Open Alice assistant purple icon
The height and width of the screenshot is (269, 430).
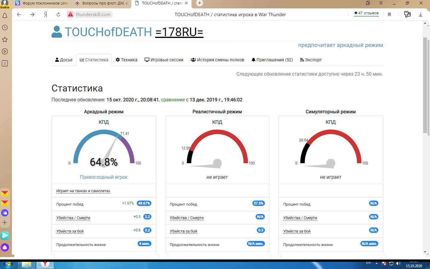click(5, 247)
